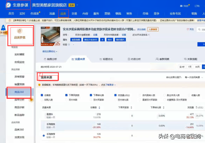Viewport: 205px width, 143px height.
Task: Select 商品诊断 in left sidebar
Action: point(20,107)
